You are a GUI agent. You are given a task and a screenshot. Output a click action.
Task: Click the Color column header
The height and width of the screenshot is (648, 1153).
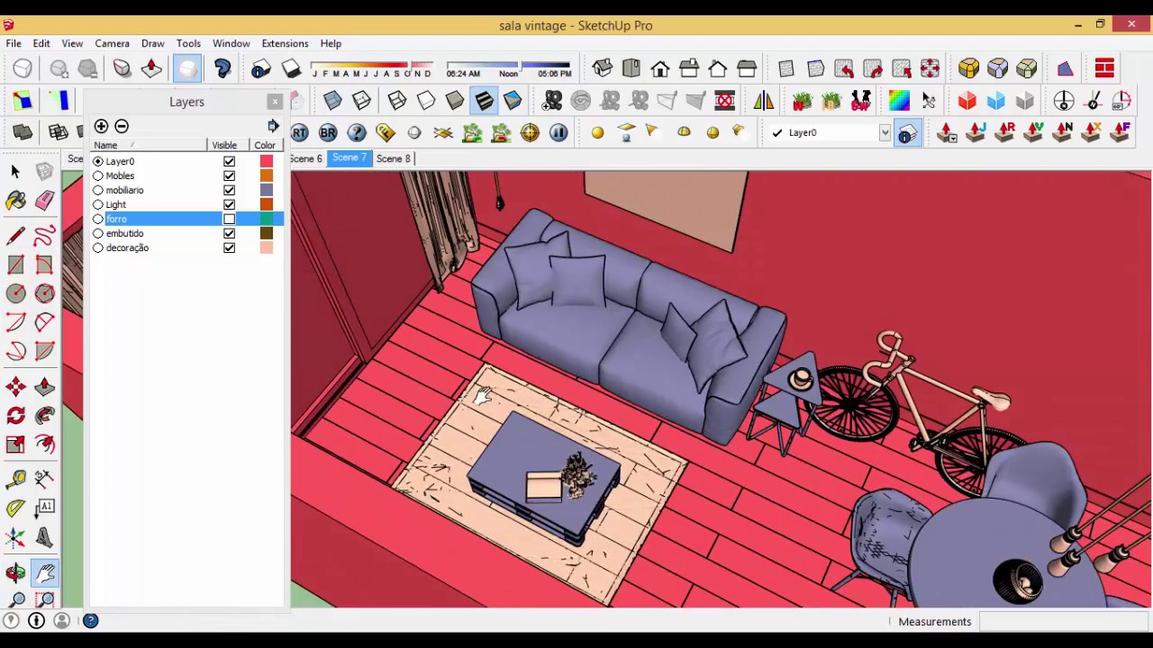(x=265, y=145)
